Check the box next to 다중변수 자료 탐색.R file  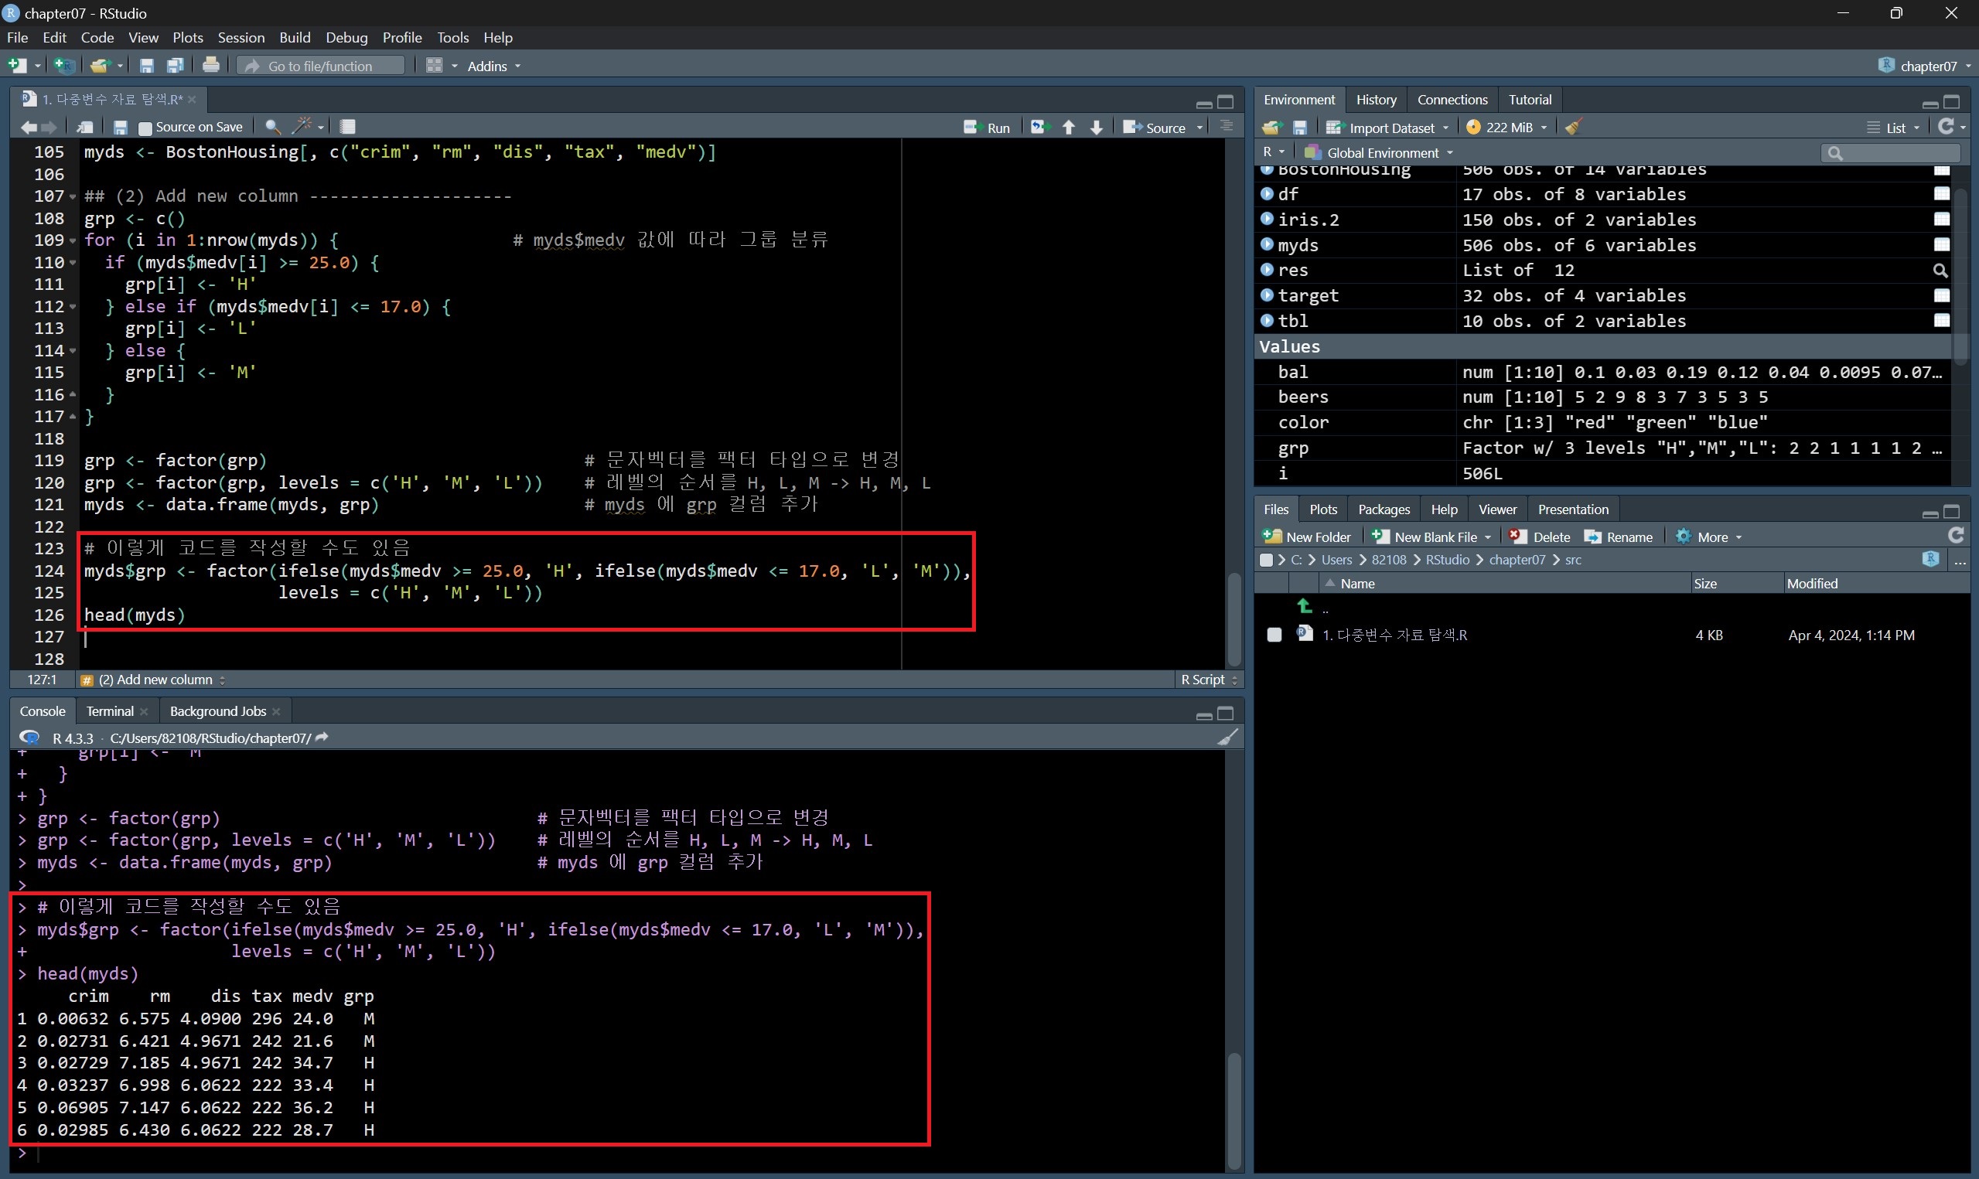[1274, 635]
